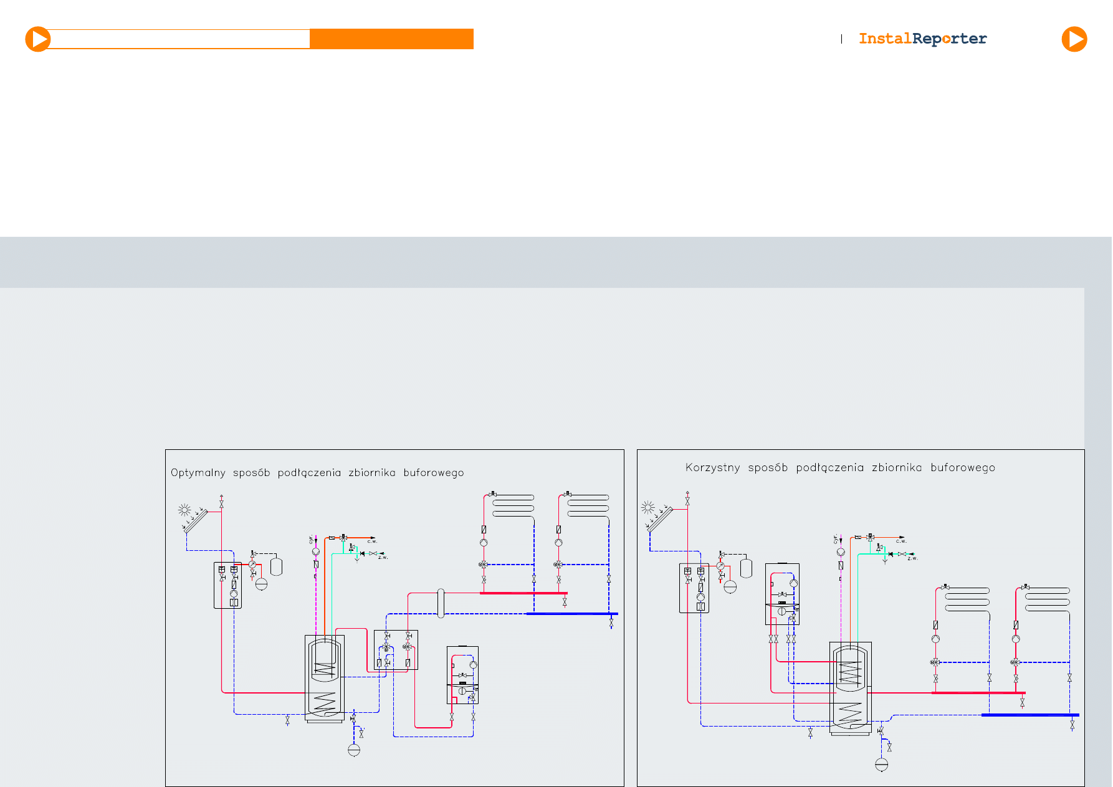Click the white header bar segment
Viewport: 1113px width, 787px height.
[179, 39]
